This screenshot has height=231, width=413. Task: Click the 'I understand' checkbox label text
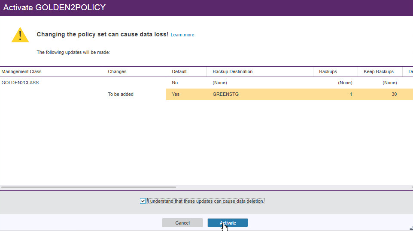coord(205,201)
